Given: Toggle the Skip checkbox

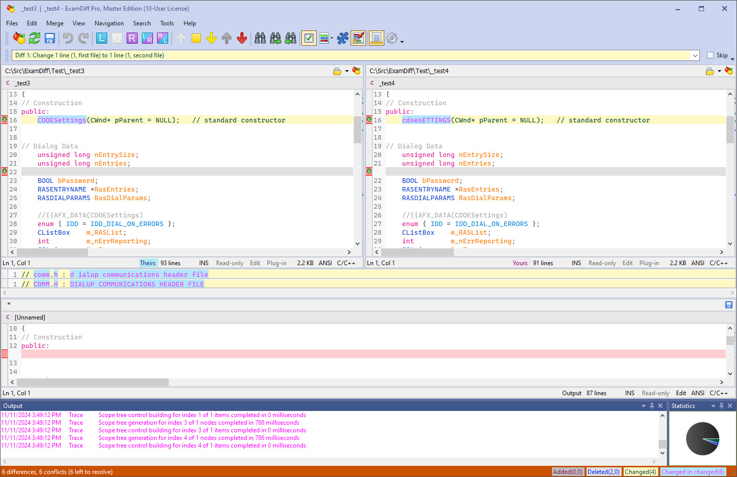Looking at the screenshot, I should click(x=711, y=55).
